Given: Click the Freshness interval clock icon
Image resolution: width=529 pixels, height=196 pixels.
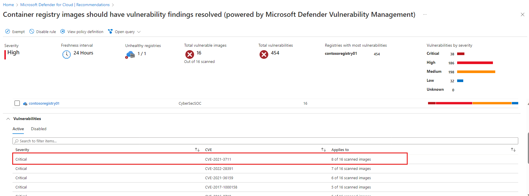Looking at the screenshot, I should pyautogui.click(x=67, y=54).
